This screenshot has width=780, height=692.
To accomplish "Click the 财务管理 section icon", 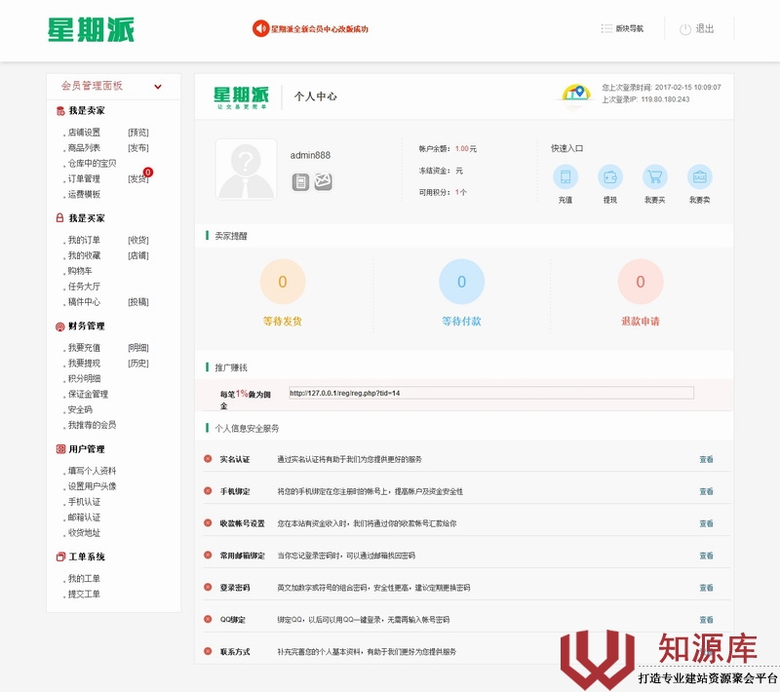I will pyautogui.click(x=60, y=327).
